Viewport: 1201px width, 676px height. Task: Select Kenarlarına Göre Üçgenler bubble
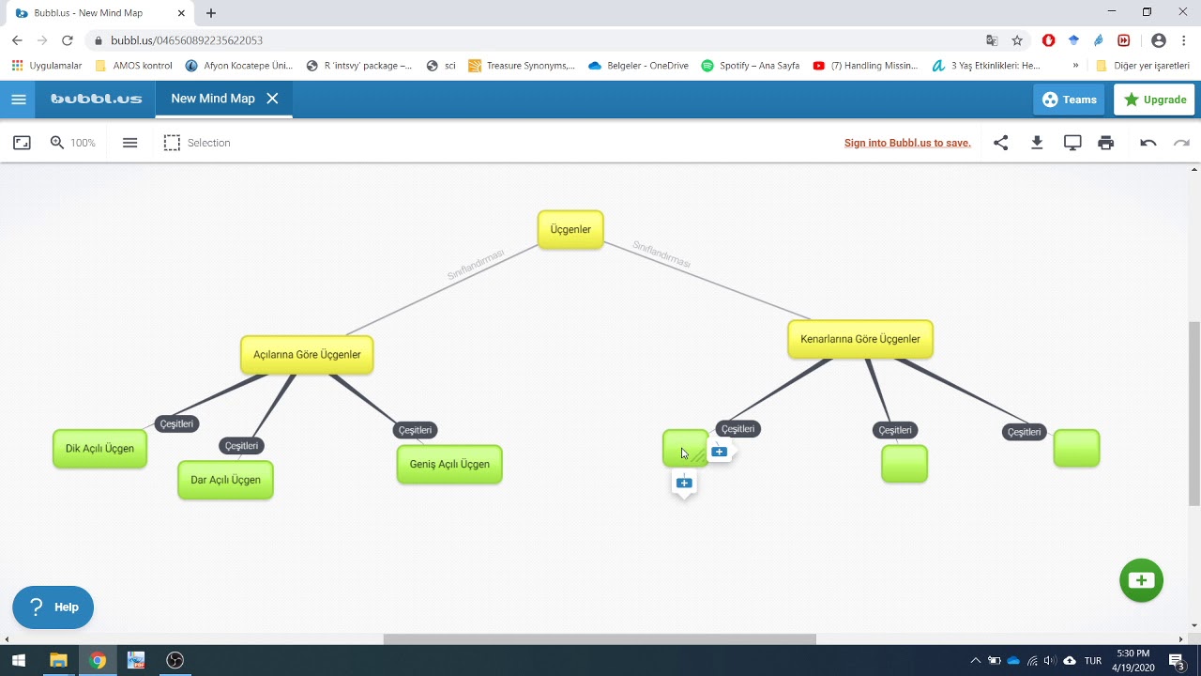point(860,339)
